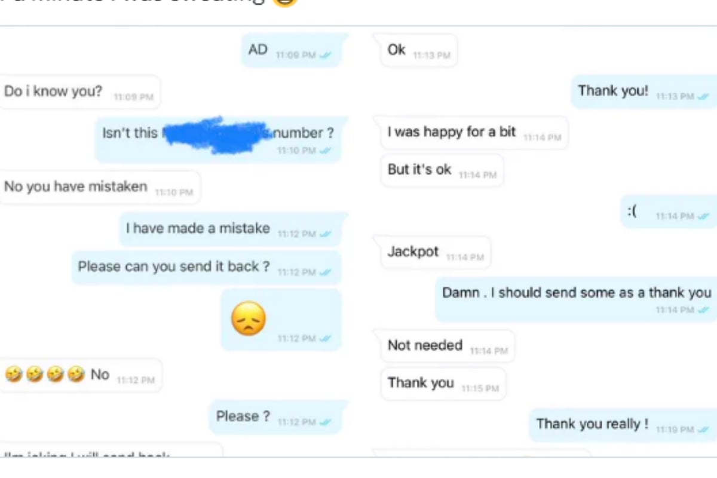Click the read-receipt checkmarks on 'AD' message
The width and height of the screenshot is (717, 478).
coord(325,55)
